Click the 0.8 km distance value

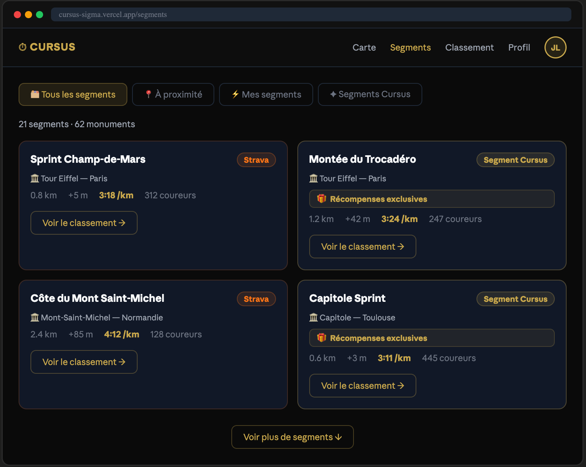(x=43, y=195)
